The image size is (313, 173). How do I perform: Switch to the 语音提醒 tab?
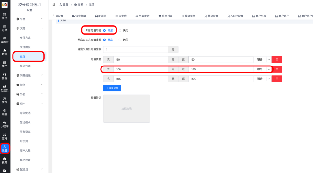(x=79, y=16)
